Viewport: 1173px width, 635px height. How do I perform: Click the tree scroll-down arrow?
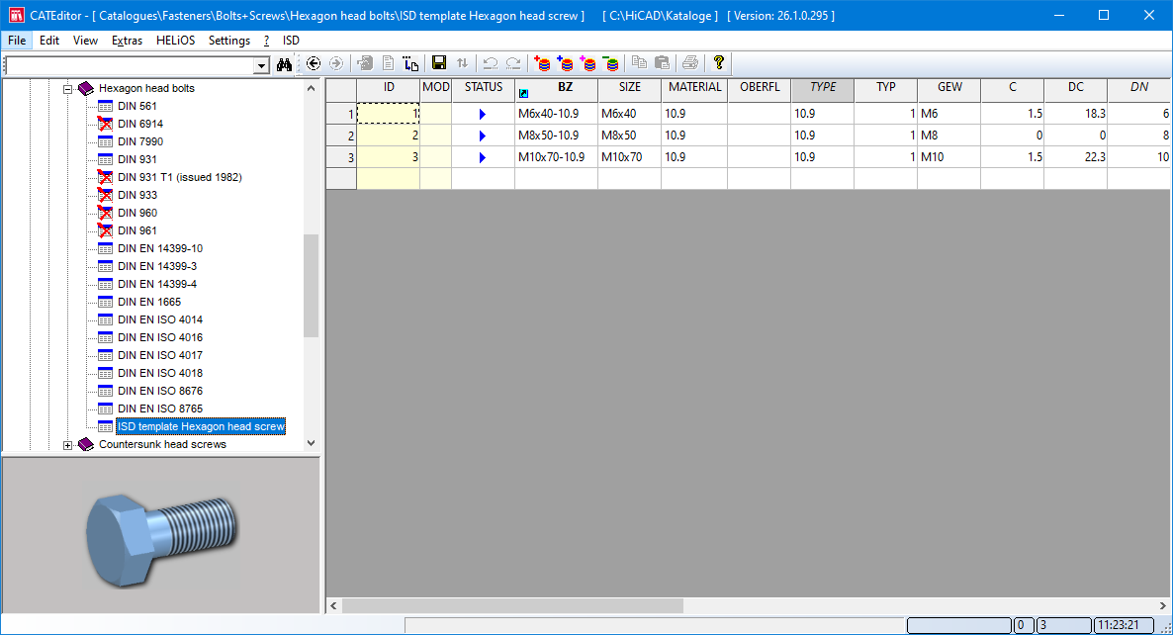click(312, 443)
